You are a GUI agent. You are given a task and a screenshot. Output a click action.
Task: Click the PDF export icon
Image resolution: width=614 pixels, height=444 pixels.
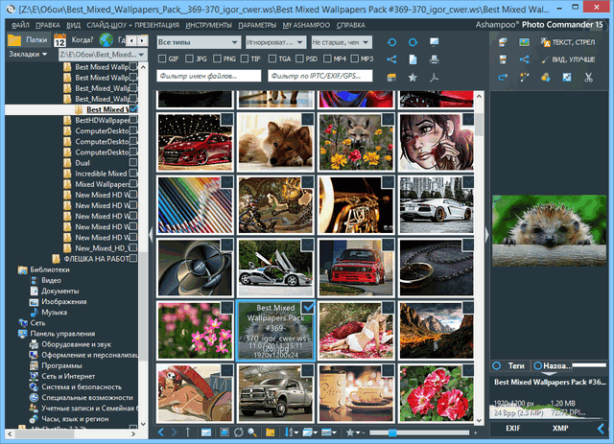pyautogui.click(x=434, y=76)
